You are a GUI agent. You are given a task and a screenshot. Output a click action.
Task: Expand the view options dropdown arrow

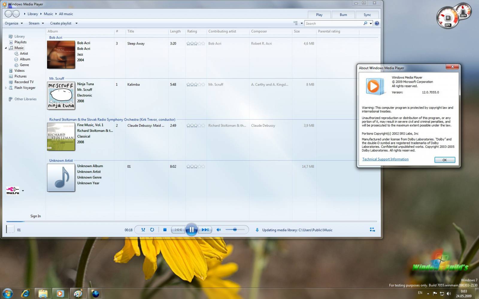coord(302,23)
